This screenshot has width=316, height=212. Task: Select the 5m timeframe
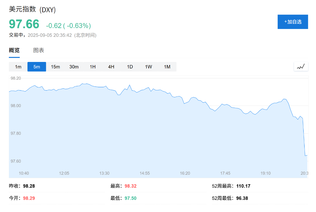pos(37,67)
